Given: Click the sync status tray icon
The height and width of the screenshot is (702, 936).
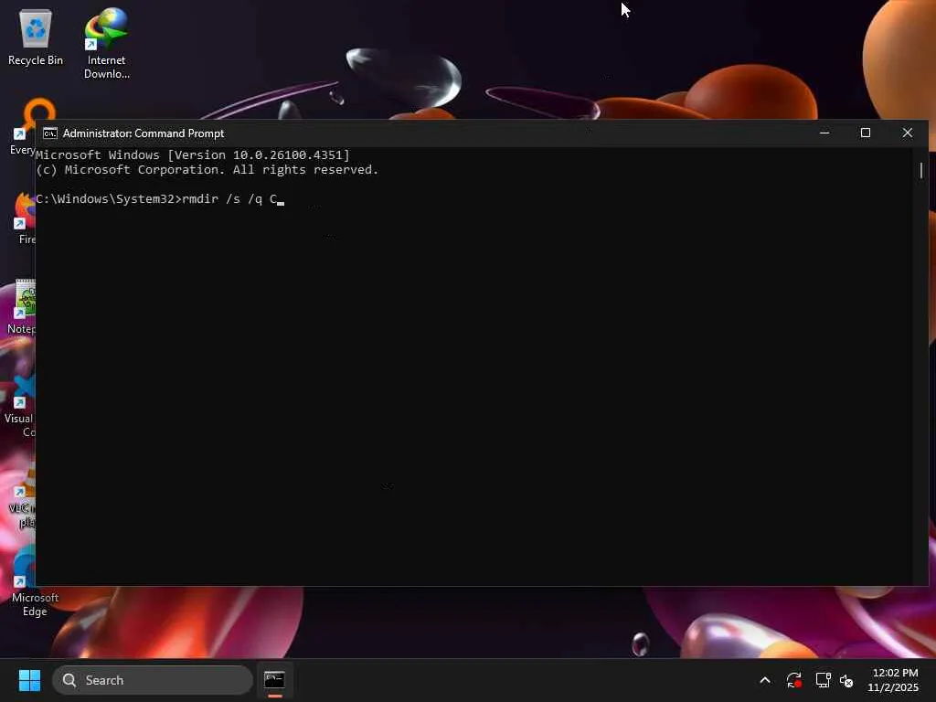Looking at the screenshot, I should click(x=794, y=680).
